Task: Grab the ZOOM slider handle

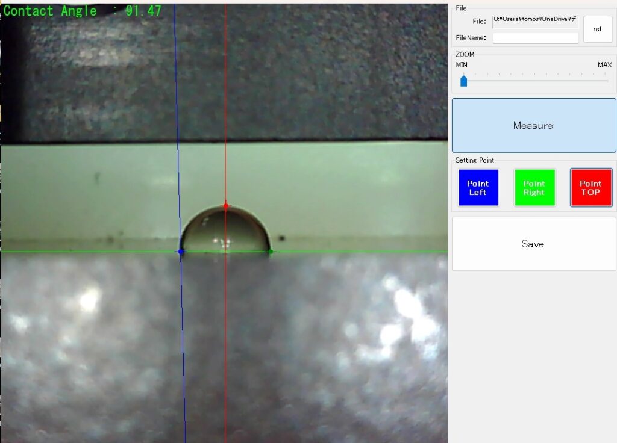Action: [x=464, y=81]
